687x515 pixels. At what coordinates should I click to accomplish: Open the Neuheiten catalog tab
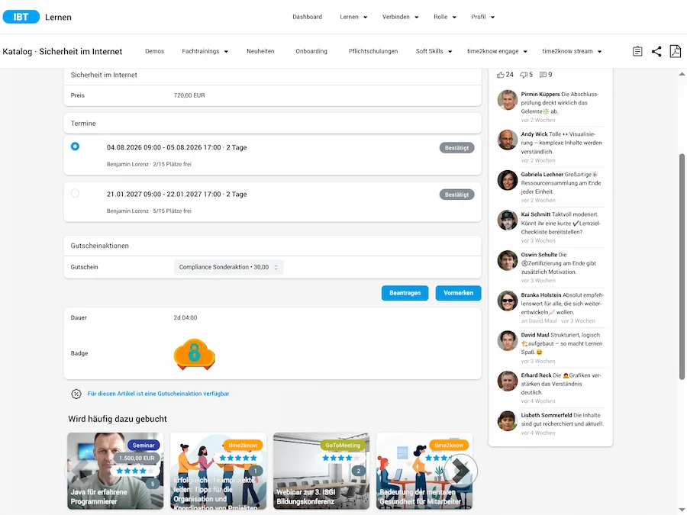(260, 51)
